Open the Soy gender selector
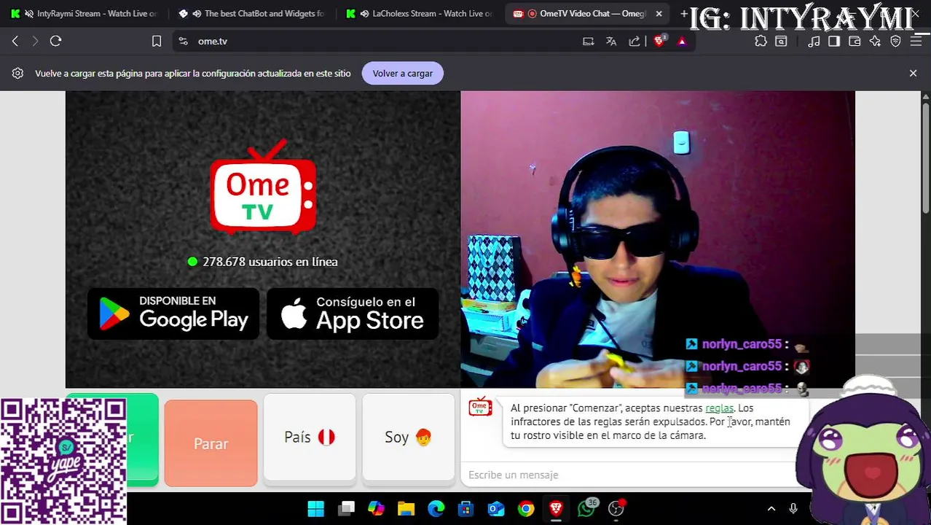Screen dimensions: 931x525 [x=408, y=437]
